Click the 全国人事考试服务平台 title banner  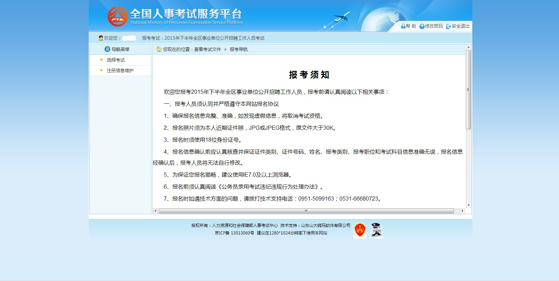point(186,14)
